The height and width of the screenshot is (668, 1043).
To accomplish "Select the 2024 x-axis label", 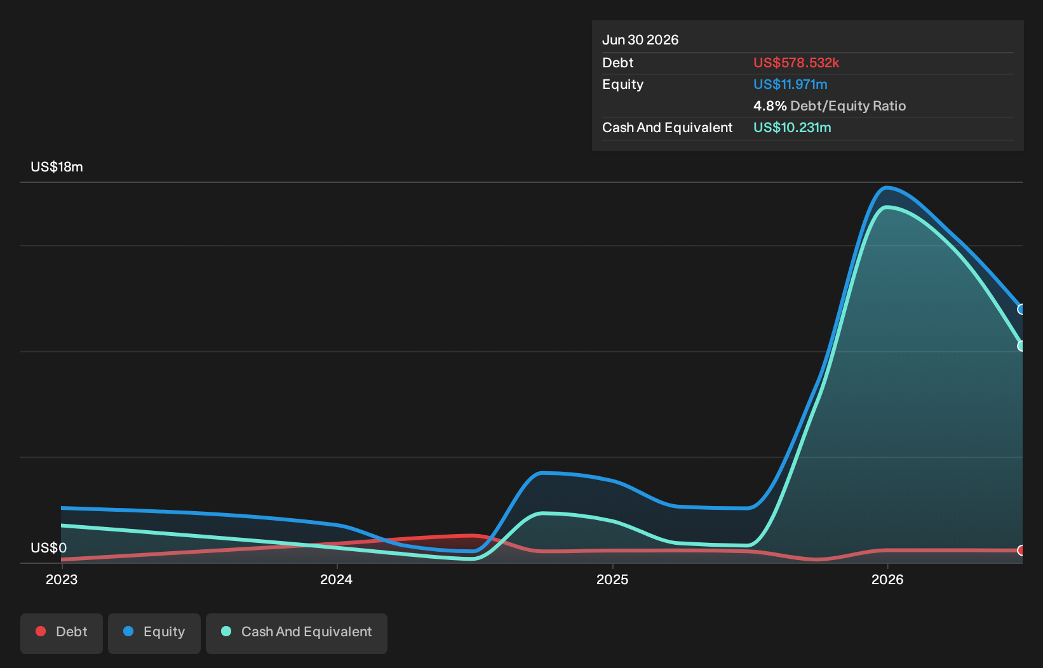I will click(x=337, y=579).
